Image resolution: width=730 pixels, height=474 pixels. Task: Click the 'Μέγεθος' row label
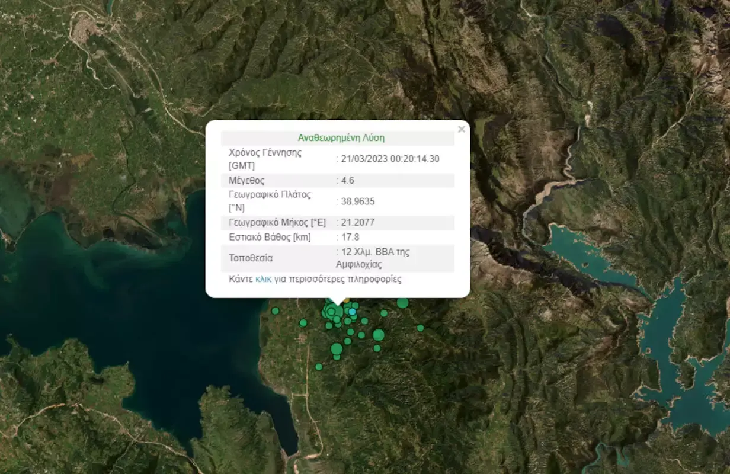point(246,181)
